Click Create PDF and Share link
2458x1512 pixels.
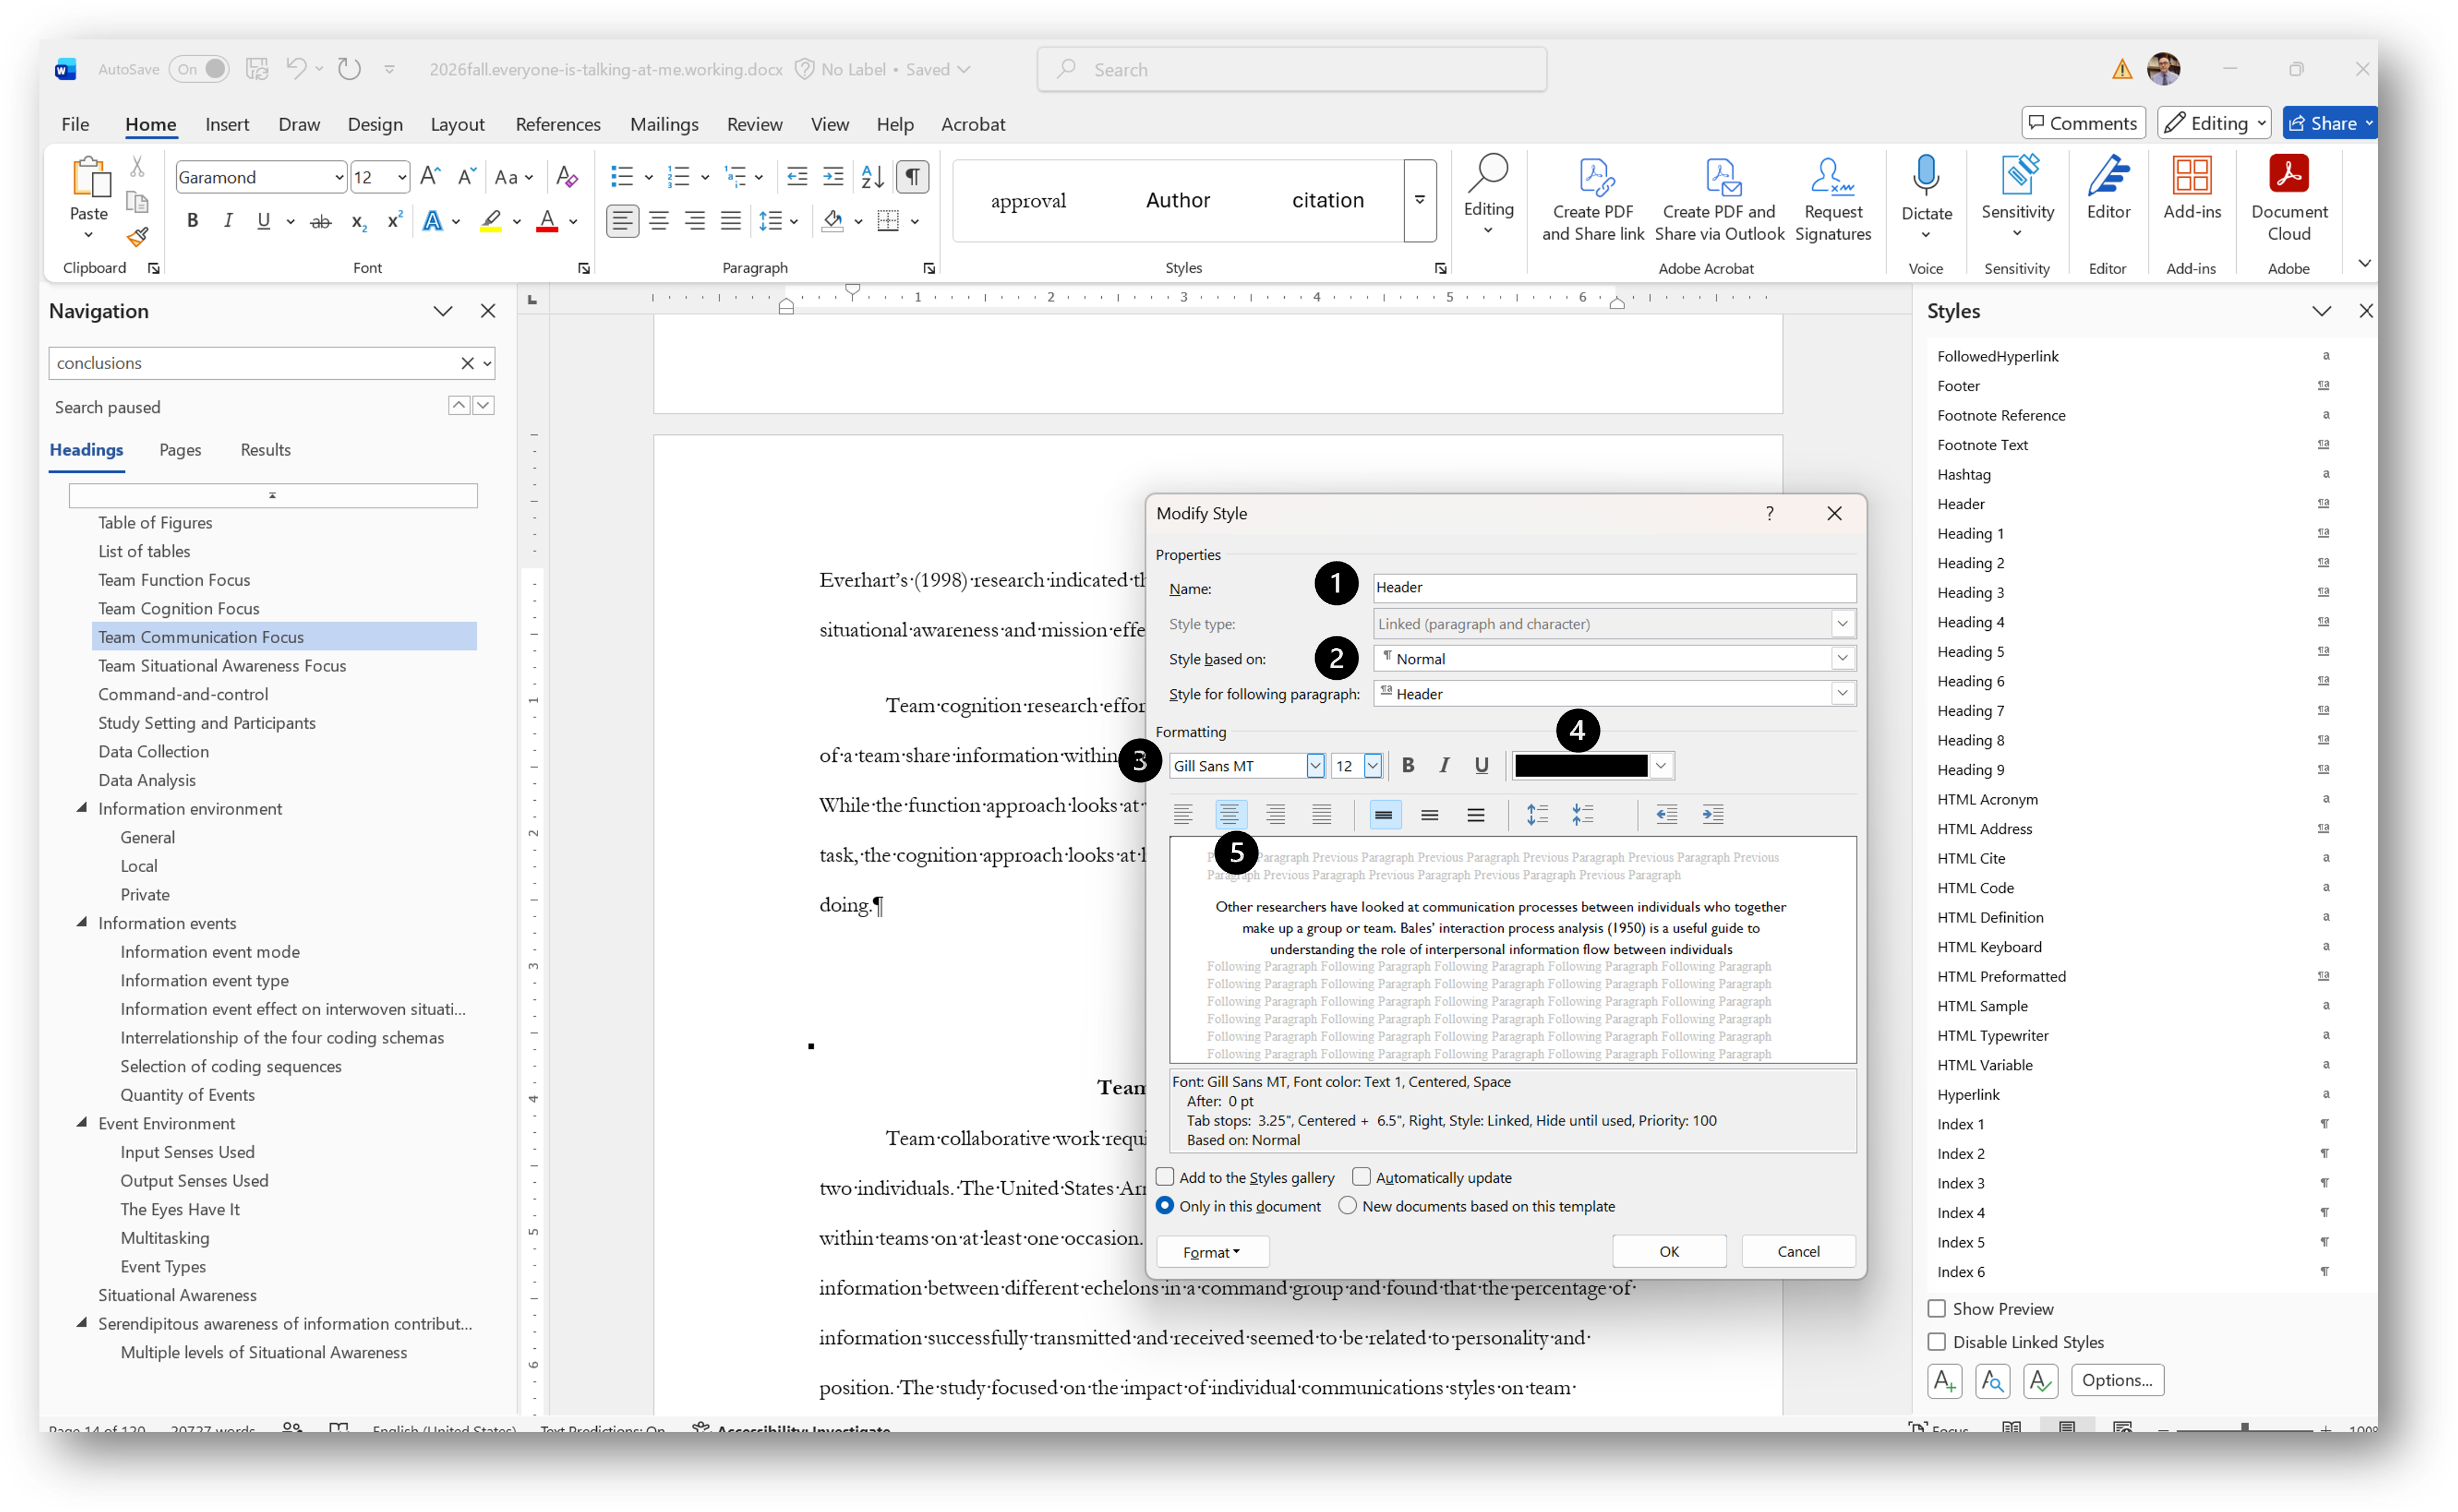1593,199
